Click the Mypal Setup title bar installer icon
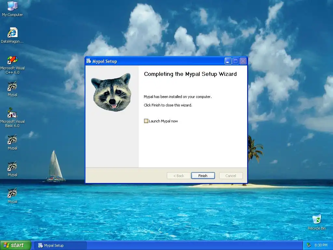Screen dimensions: 333x250 coord(88,61)
